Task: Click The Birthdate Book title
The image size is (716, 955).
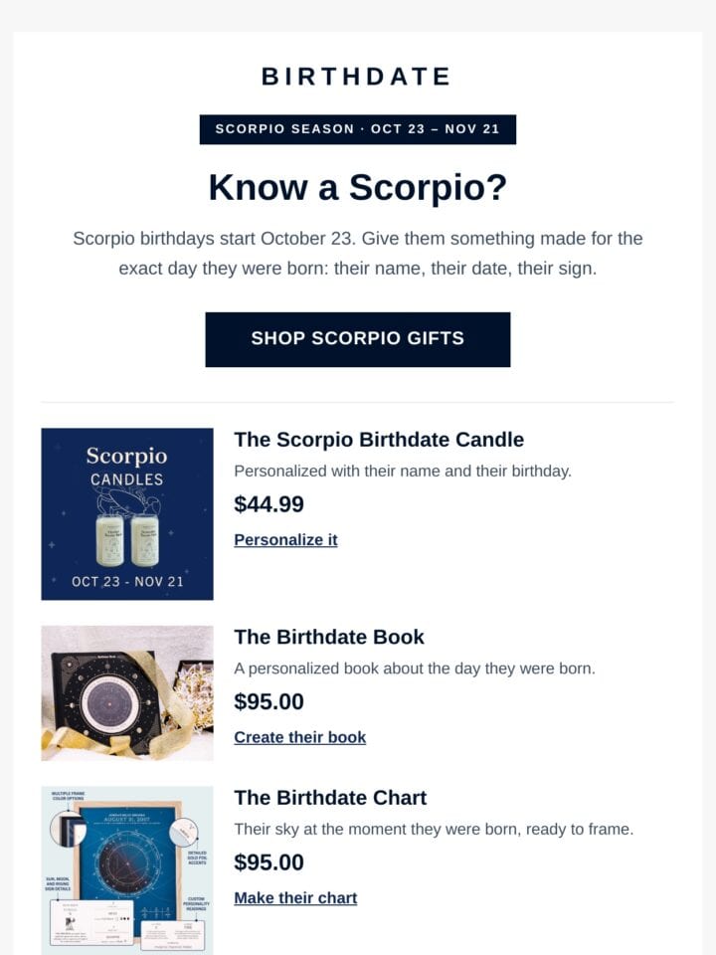Action: [329, 637]
